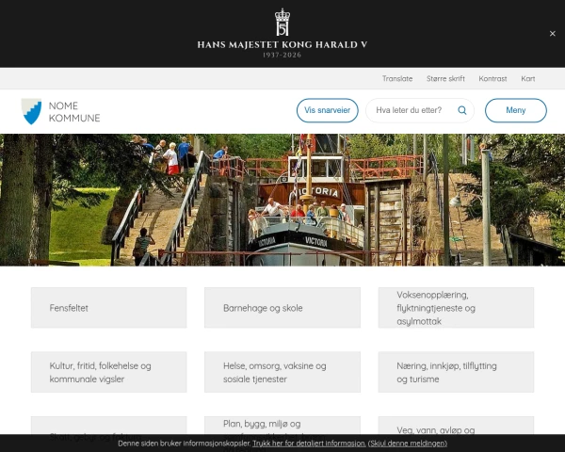Click the Victoria boat hero image
Image resolution: width=565 pixels, height=452 pixels.
pyautogui.click(x=282, y=200)
